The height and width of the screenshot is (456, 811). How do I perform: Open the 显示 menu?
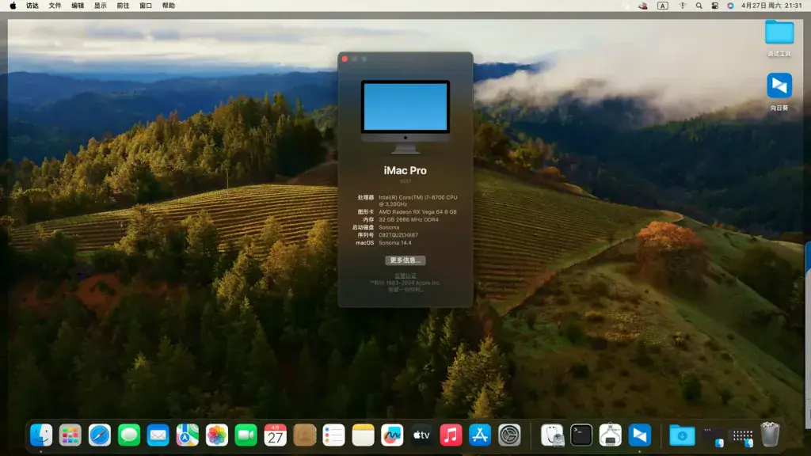[101, 6]
